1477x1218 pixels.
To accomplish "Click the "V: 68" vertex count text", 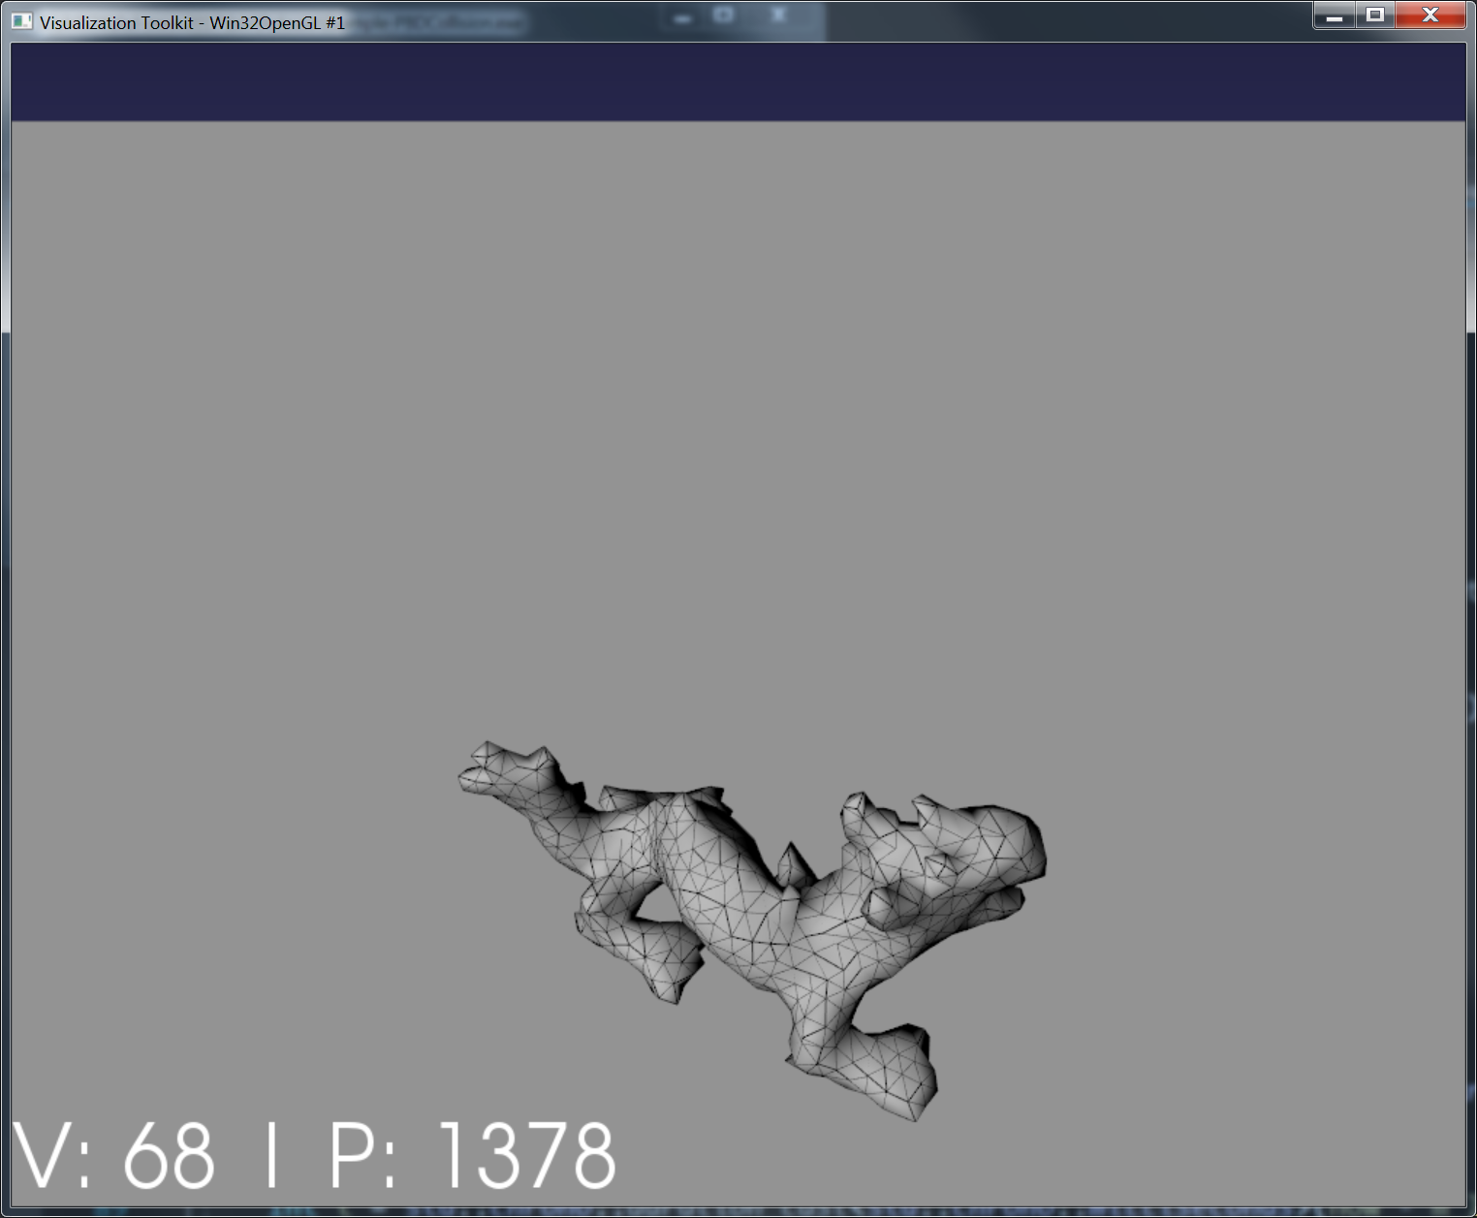I will point(114,1156).
